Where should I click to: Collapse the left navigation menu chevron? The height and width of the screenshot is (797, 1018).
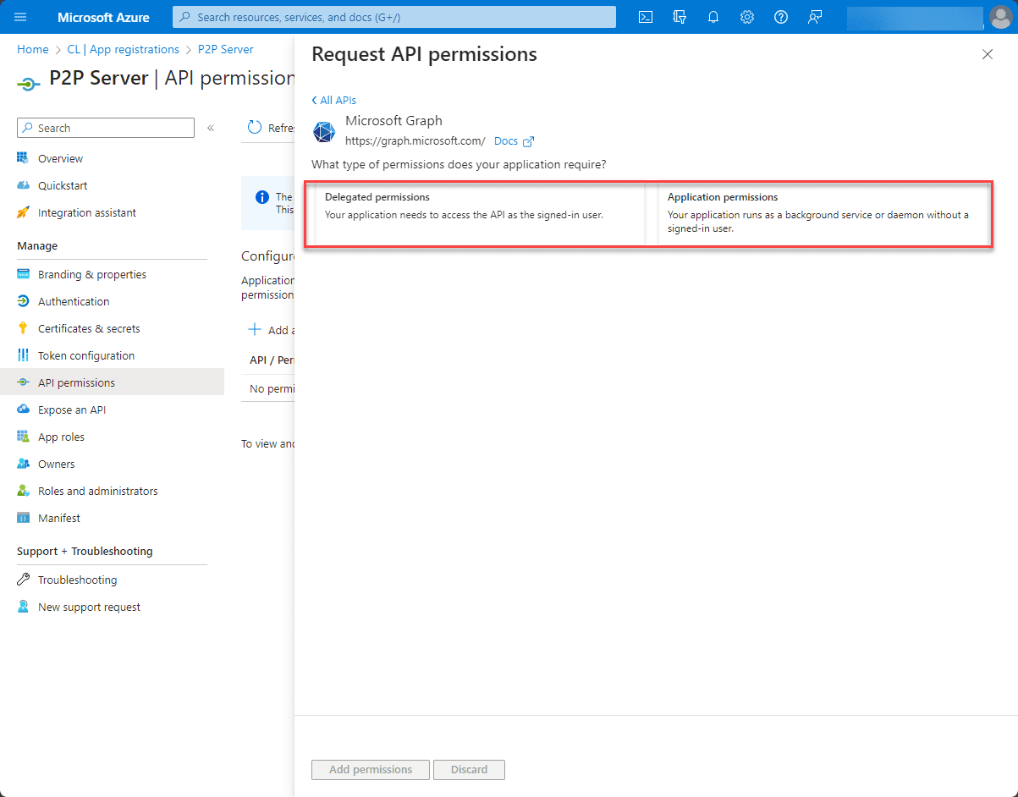click(211, 128)
